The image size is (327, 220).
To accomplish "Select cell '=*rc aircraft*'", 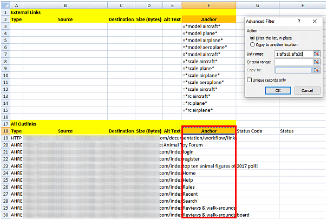I will (209, 96).
